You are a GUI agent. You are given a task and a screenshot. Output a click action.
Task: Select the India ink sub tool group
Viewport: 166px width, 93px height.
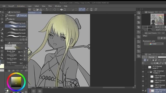coord(10,19)
